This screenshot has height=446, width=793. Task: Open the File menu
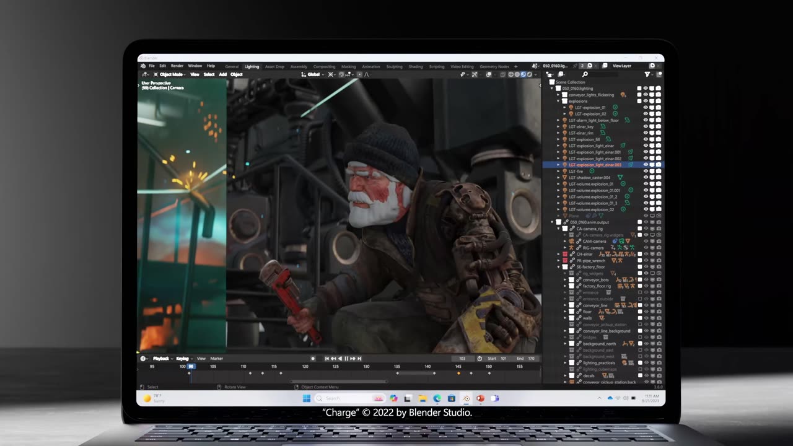coord(152,66)
